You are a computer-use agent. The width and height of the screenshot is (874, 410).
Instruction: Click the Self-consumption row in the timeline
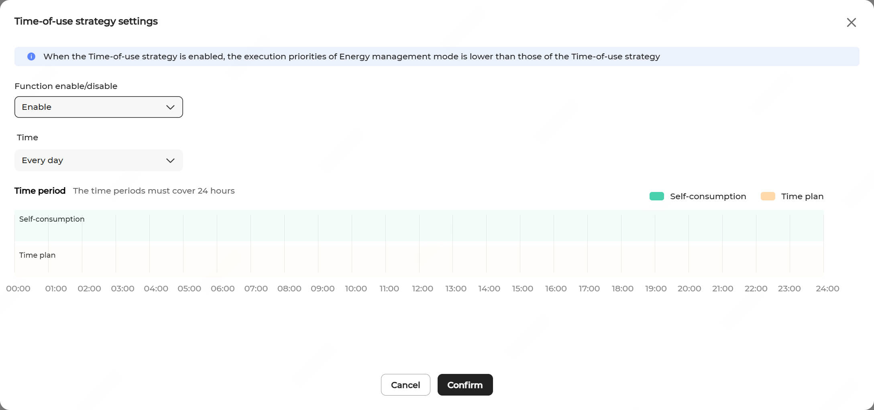419,226
